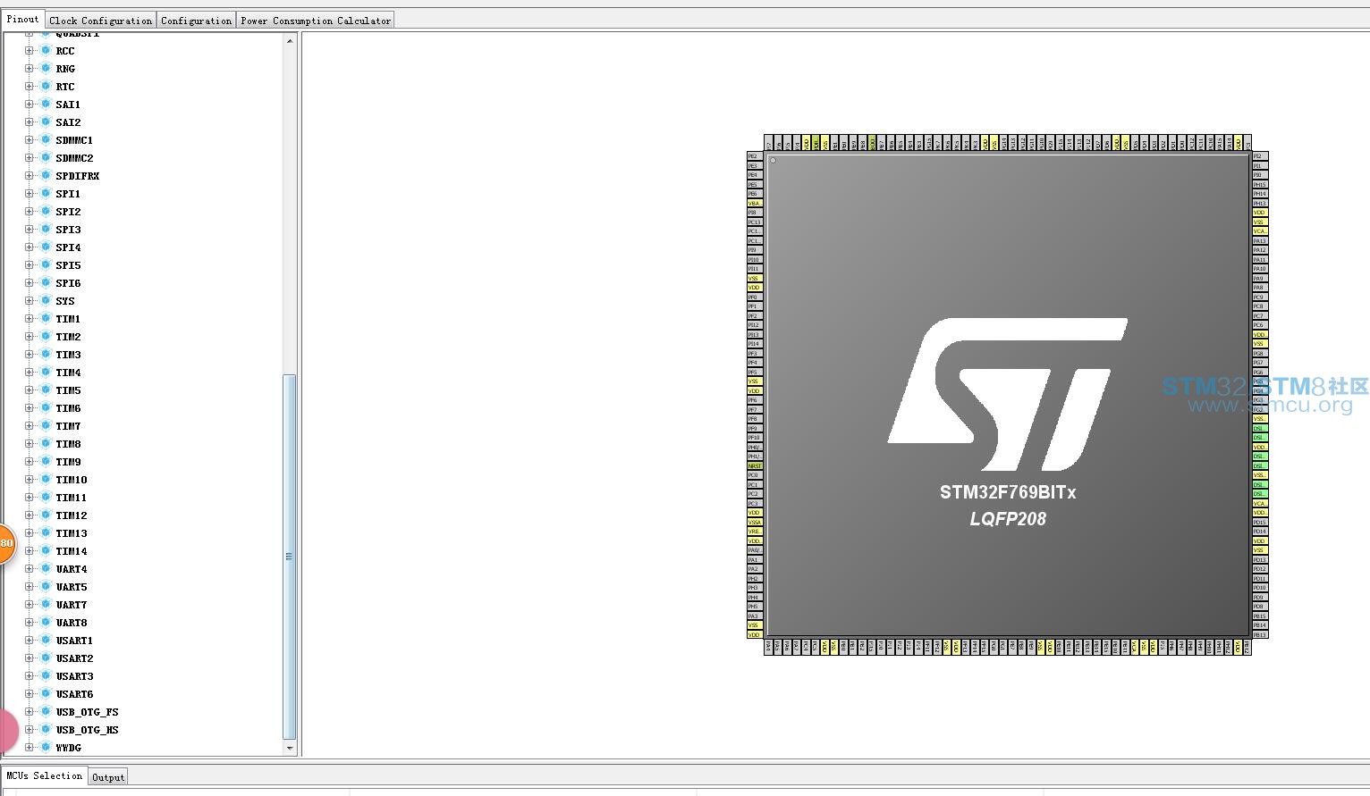Click the SPI5 peripheral icon
This screenshot has height=796, width=1370.
pos(46,265)
